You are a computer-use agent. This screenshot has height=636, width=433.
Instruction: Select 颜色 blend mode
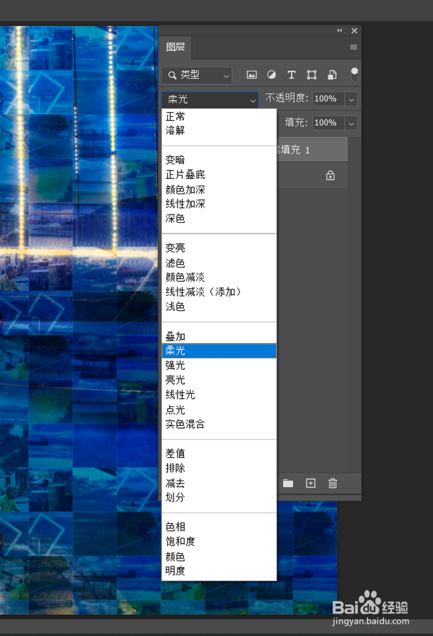click(219, 557)
